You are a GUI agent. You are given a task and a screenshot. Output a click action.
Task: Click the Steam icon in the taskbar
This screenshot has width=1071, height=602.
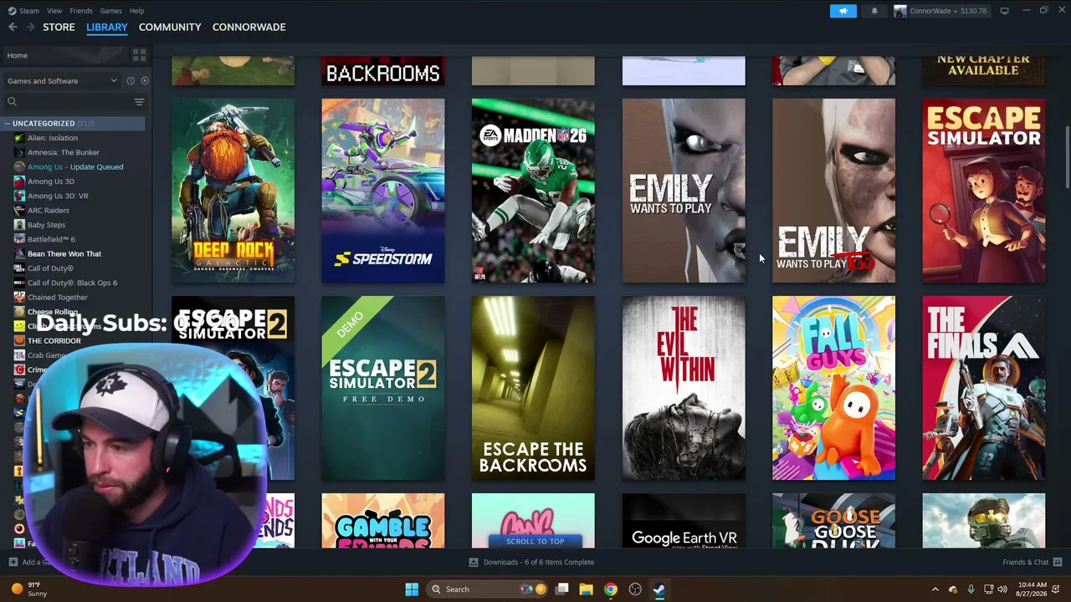point(659,589)
